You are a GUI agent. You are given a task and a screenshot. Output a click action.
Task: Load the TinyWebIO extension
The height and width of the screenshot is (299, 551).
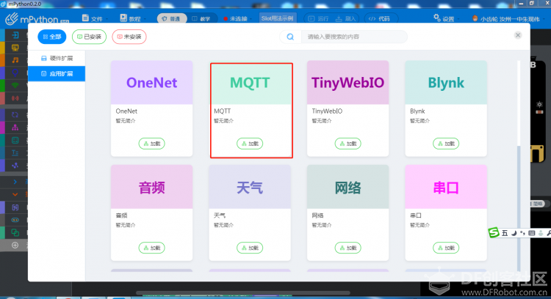348,144
